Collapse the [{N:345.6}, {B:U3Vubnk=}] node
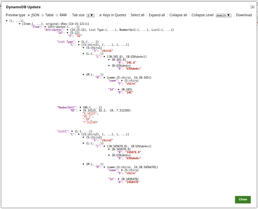This screenshot has height=209, width=258. tap(104, 57)
